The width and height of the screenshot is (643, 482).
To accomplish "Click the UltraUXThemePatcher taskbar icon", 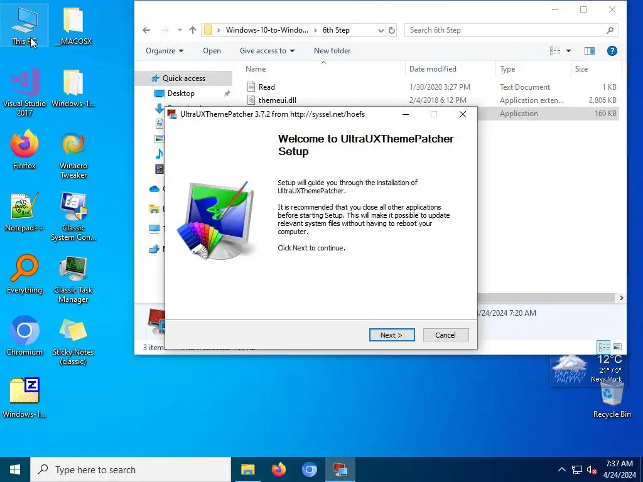I will (x=340, y=469).
